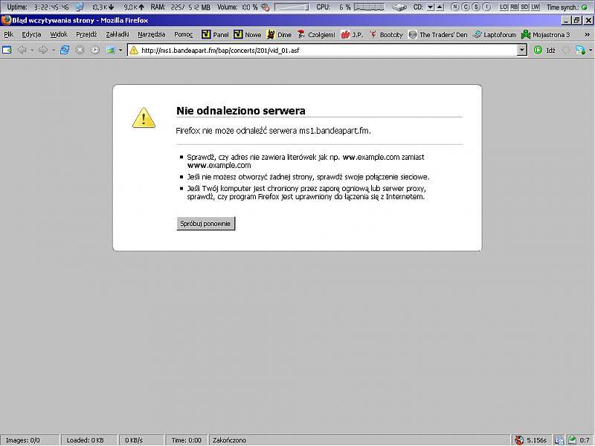Open the Widok menu
595x446 pixels.
click(59, 34)
